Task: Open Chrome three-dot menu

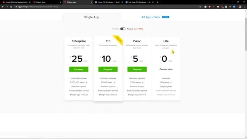Action: [x=244, y=7]
